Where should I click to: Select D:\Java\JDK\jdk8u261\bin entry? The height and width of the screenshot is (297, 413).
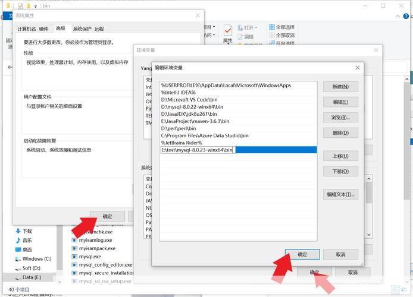[x=238, y=114]
